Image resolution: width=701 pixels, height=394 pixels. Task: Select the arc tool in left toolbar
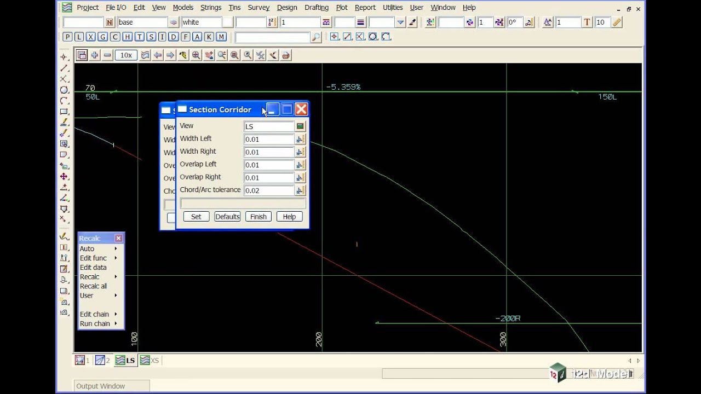click(x=64, y=101)
